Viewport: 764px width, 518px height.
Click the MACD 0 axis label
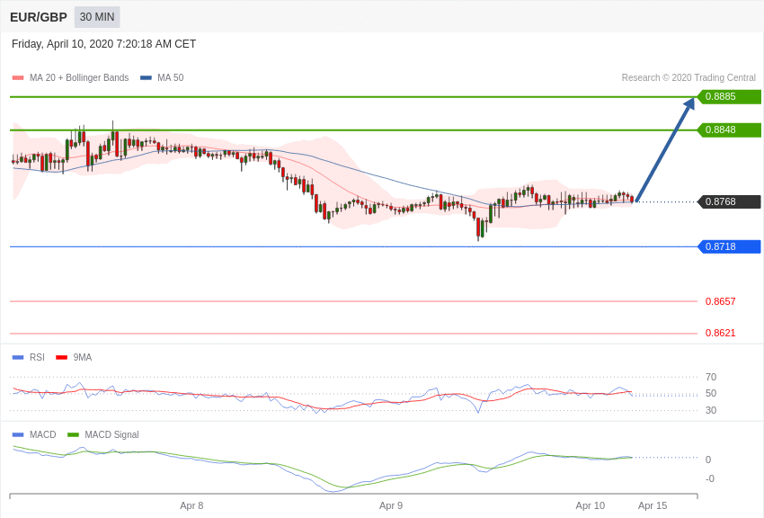(708, 460)
